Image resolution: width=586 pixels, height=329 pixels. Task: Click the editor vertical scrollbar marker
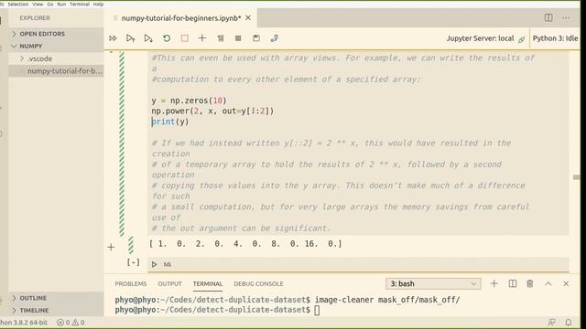[576, 177]
